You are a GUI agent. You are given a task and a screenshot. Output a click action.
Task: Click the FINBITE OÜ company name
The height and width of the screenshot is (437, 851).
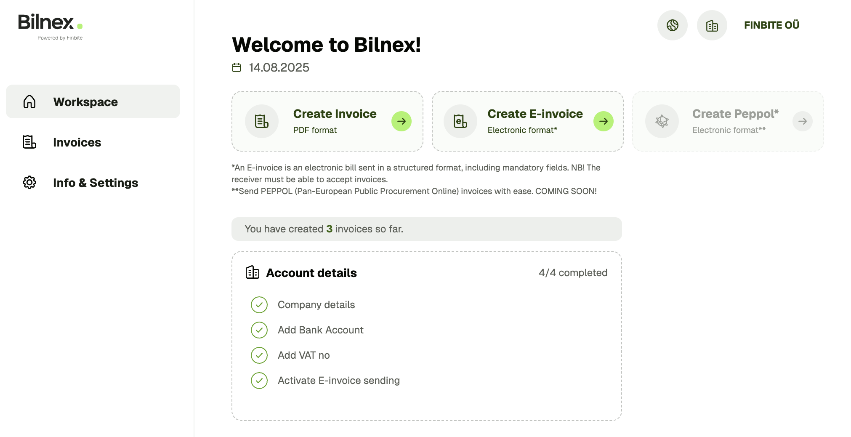[771, 25]
